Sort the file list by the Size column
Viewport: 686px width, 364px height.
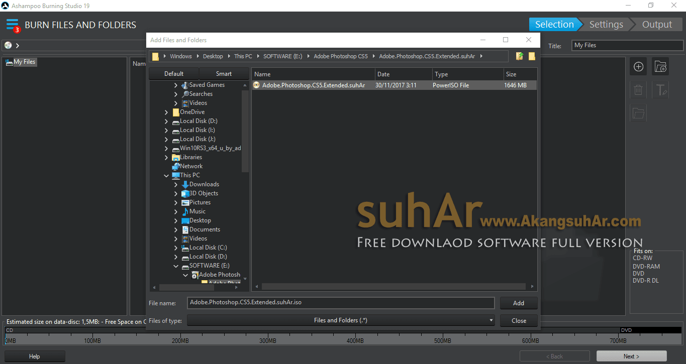click(x=520, y=74)
